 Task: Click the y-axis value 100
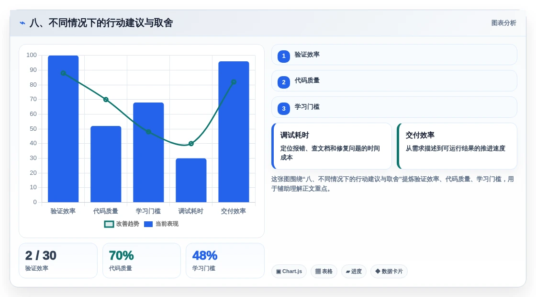pyautogui.click(x=32, y=55)
